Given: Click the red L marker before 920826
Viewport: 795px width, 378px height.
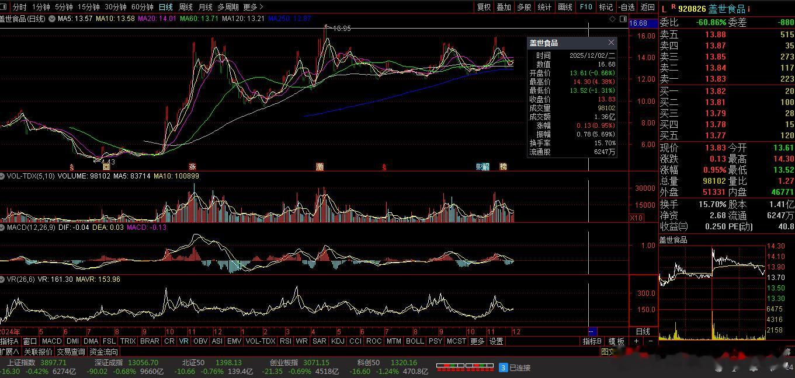Looking at the screenshot, I should point(664,9).
